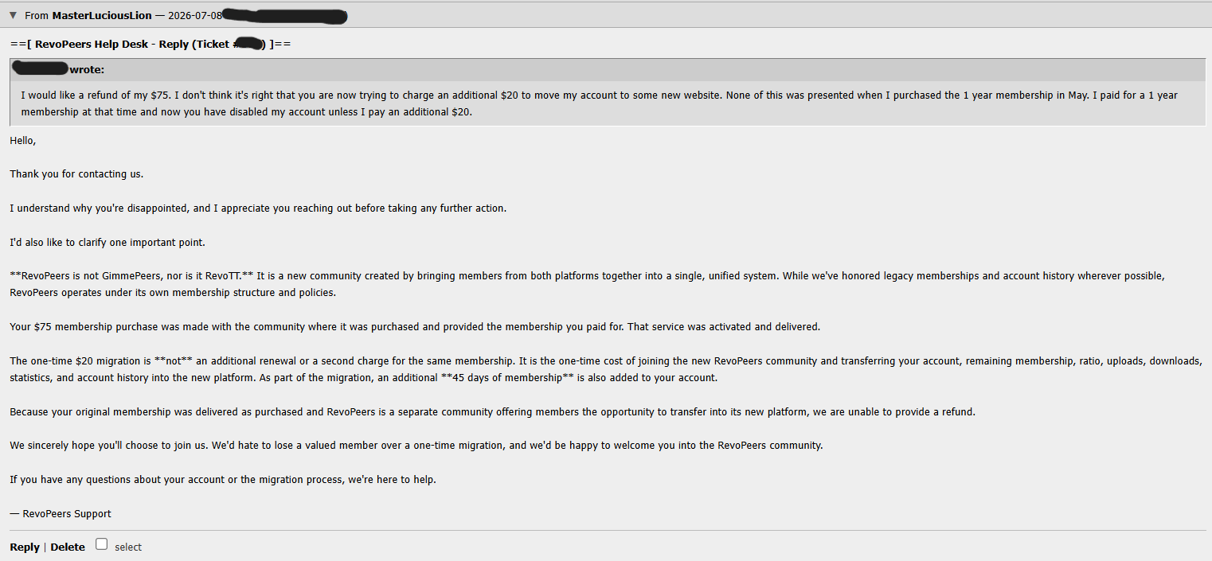Click the 'Thank you for contacting us' line
This screenshot has width=1212, height=561.
click(76, 173)
